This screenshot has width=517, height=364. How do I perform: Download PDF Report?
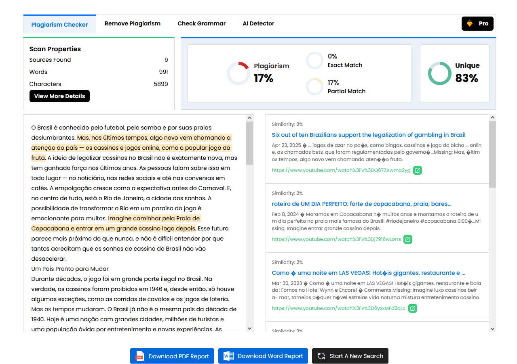point(173,356)
